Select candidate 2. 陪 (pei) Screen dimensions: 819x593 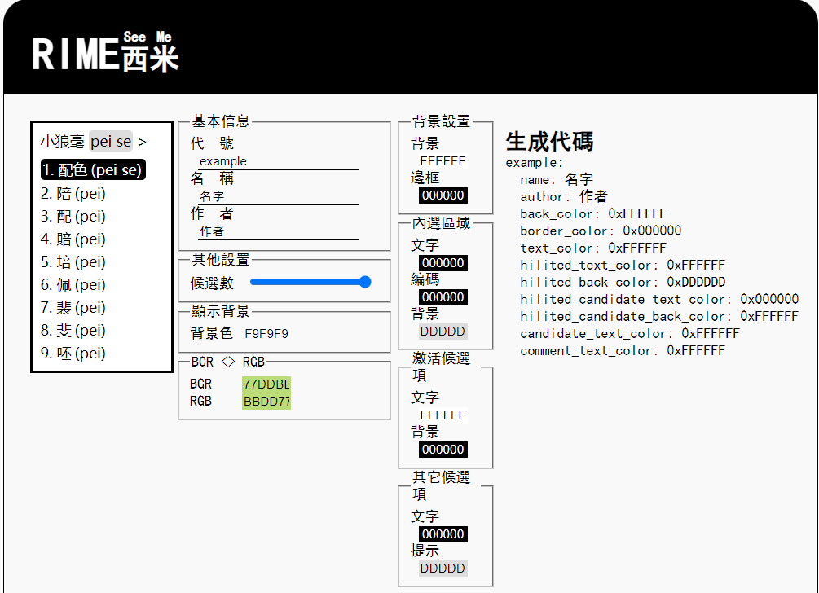point(73,194)
